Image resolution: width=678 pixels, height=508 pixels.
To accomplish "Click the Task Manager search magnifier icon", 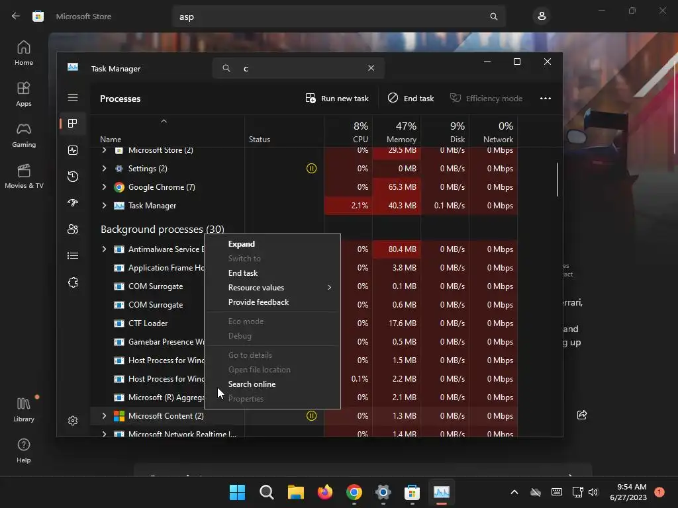I will [x=226, y=68].
